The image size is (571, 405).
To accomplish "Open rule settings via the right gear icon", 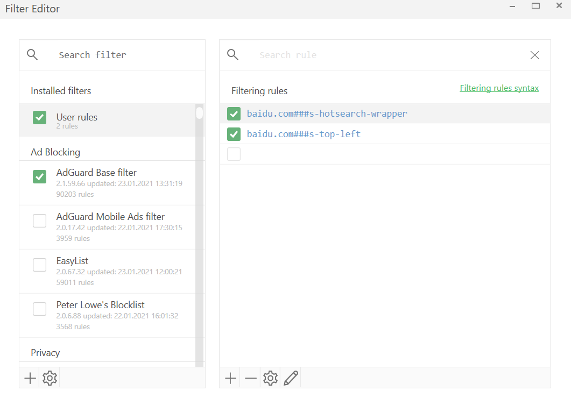I will coord(270,378).
